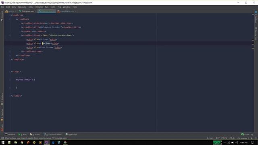258x145 pixels.
Task: Open the Terminal tool window
Action: click(x=10, y=135)
